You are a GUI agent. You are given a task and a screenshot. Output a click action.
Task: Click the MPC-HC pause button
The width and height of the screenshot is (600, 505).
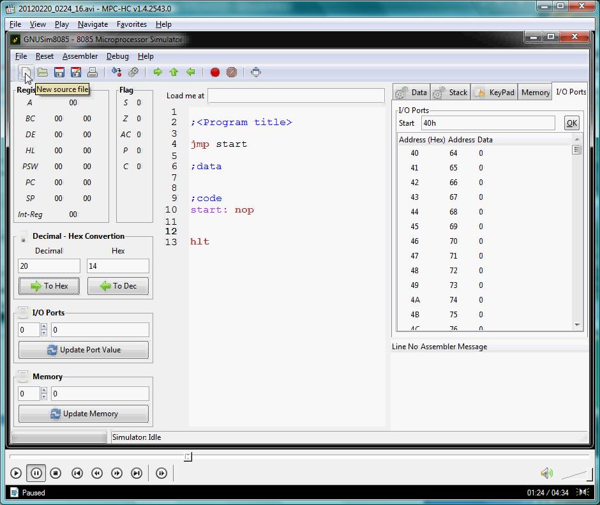[36, 473]
